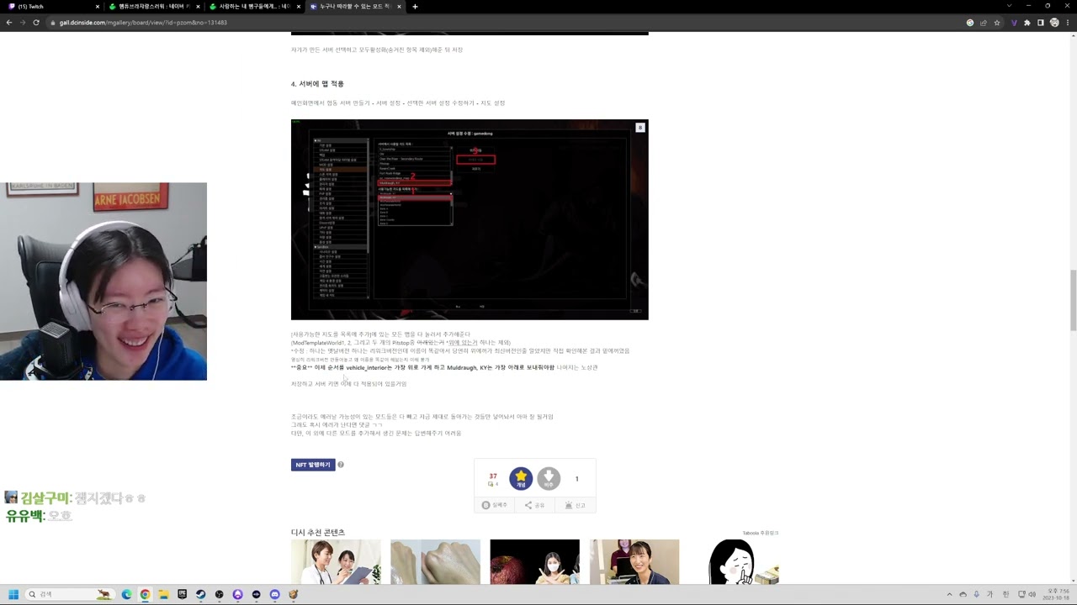Open the Chrome three-dot menu
The width and height of the screenshot is (1077, 605).
coord(1067,23)
